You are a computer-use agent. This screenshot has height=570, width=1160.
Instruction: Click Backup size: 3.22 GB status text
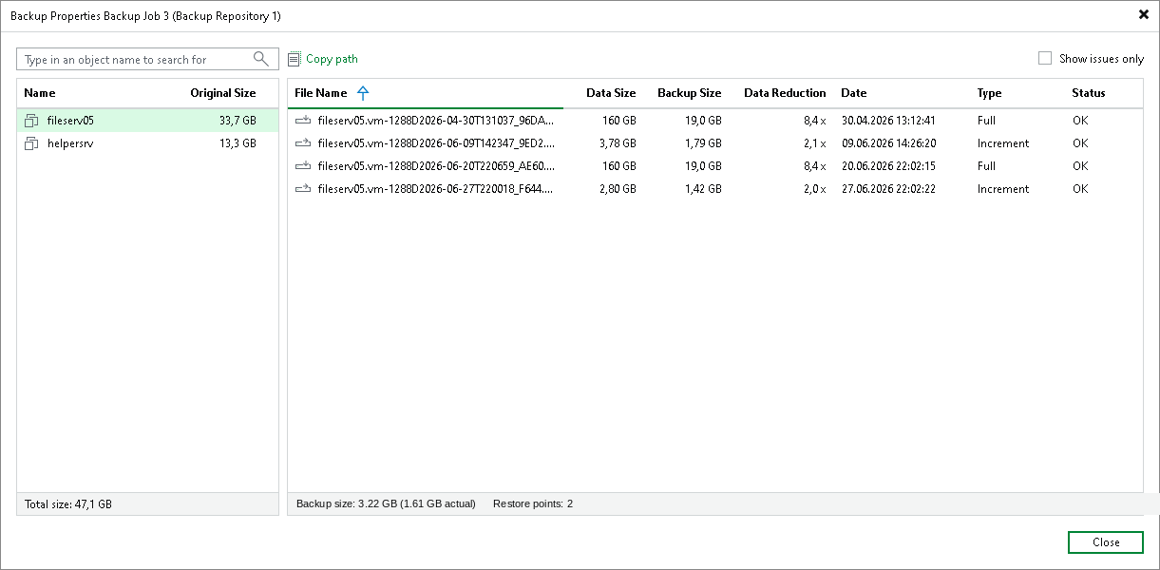click(386, 503)
